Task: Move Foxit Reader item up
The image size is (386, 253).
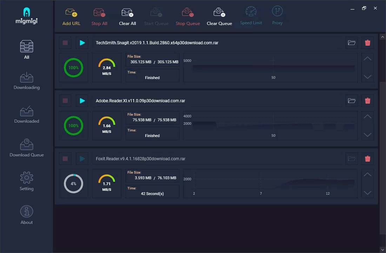Action: 367,175
